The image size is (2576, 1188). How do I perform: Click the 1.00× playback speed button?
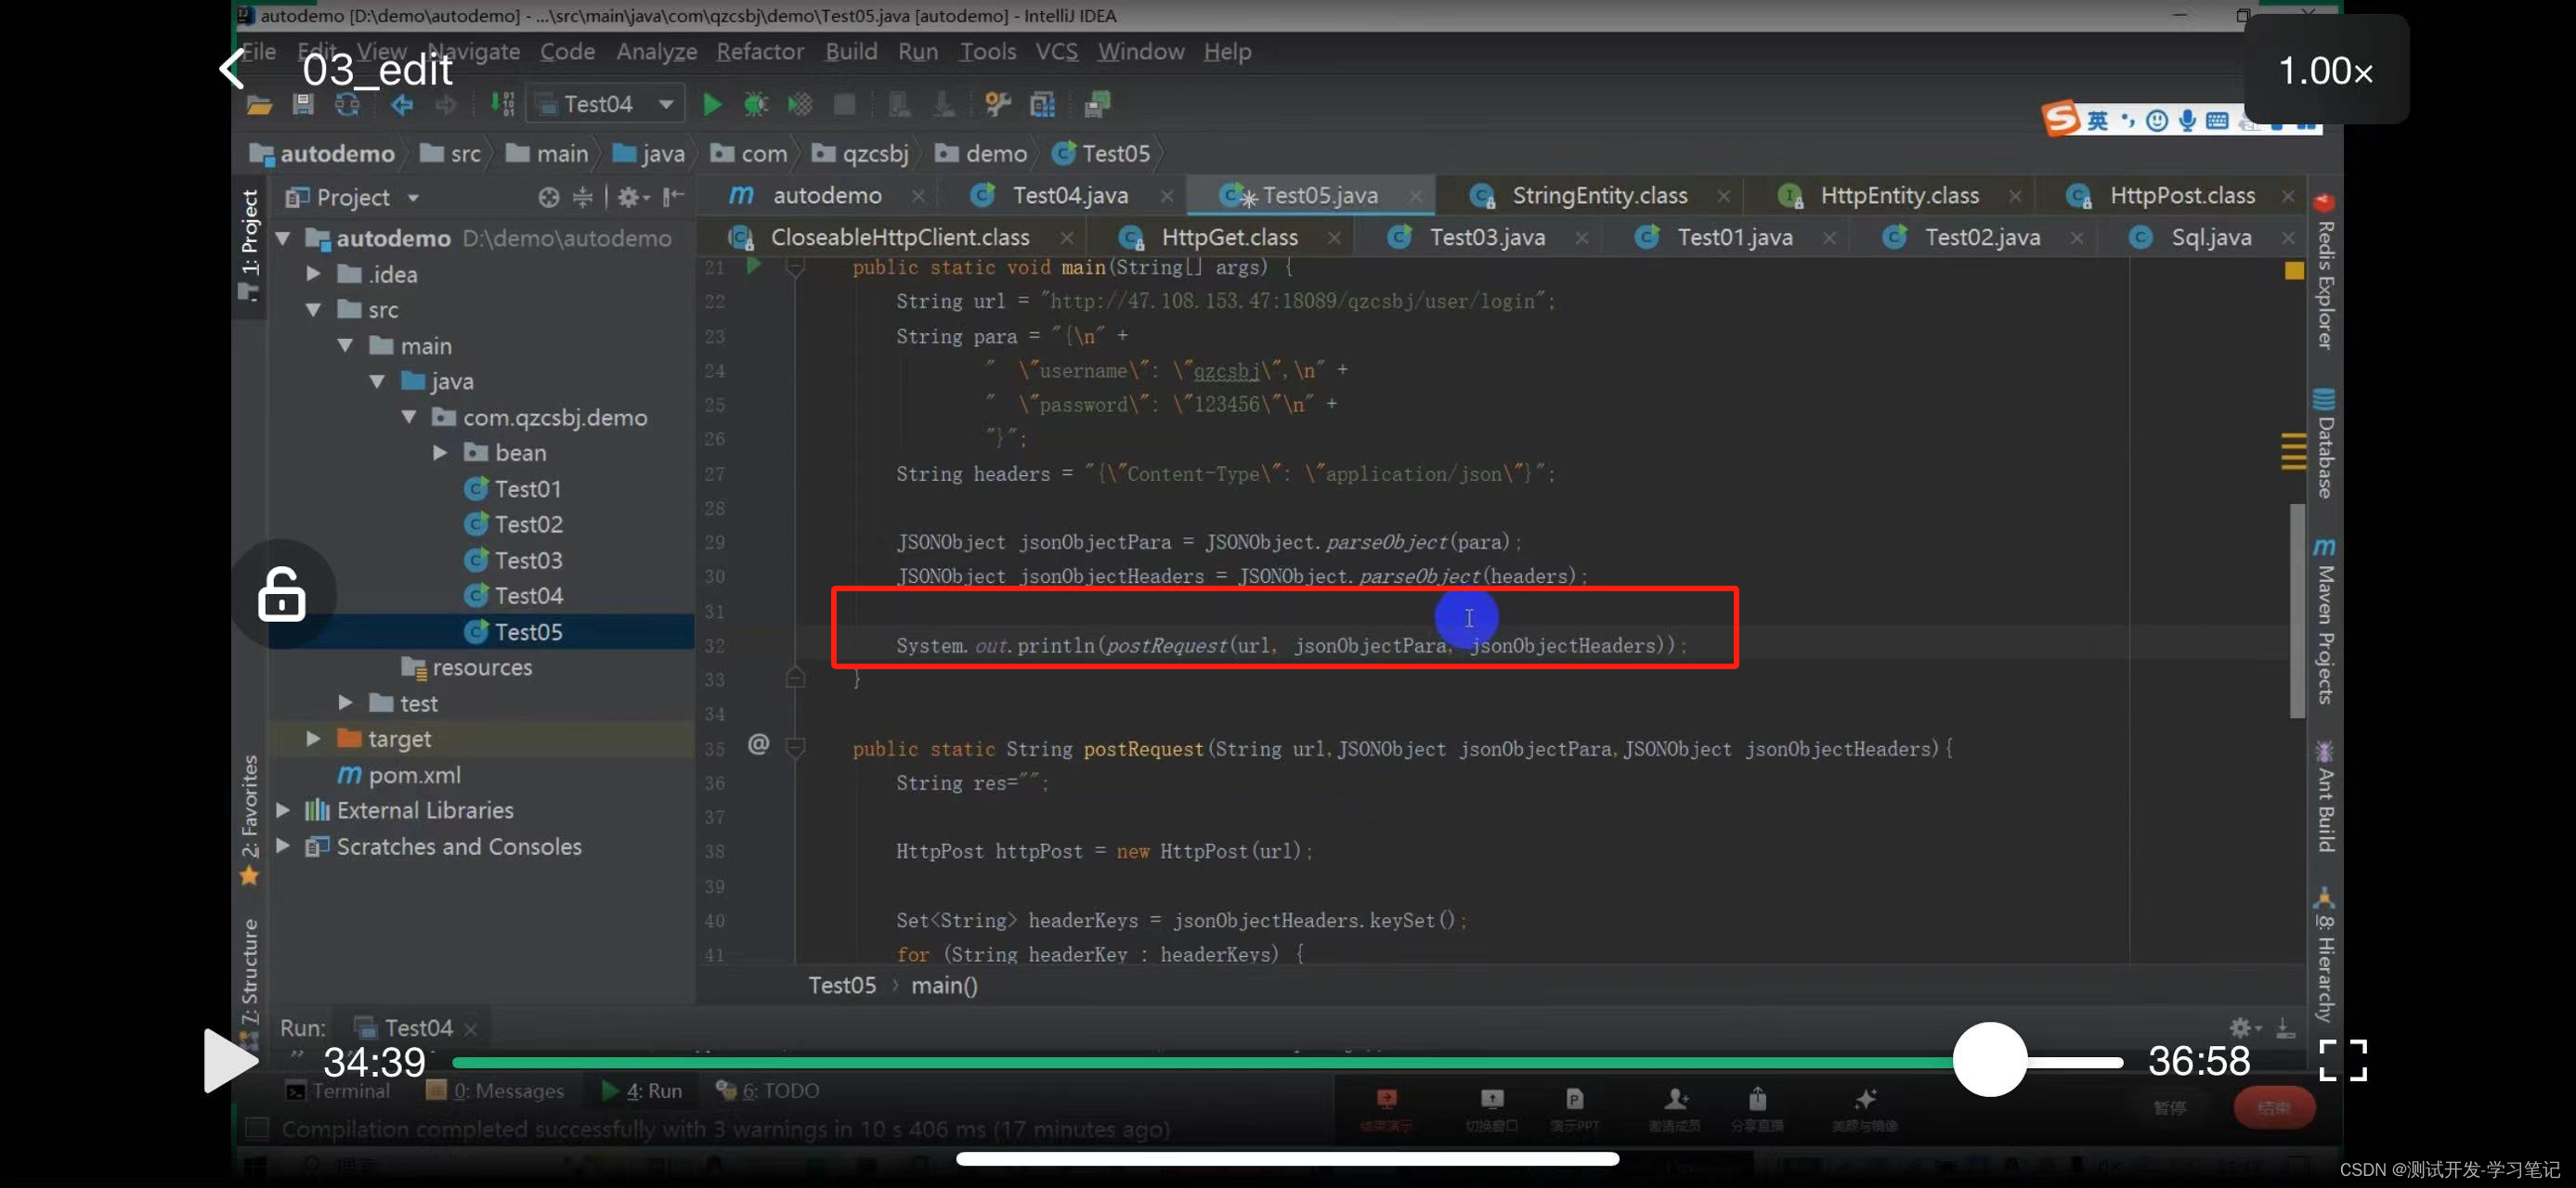pyautogui.click(x=2325, y=70)
